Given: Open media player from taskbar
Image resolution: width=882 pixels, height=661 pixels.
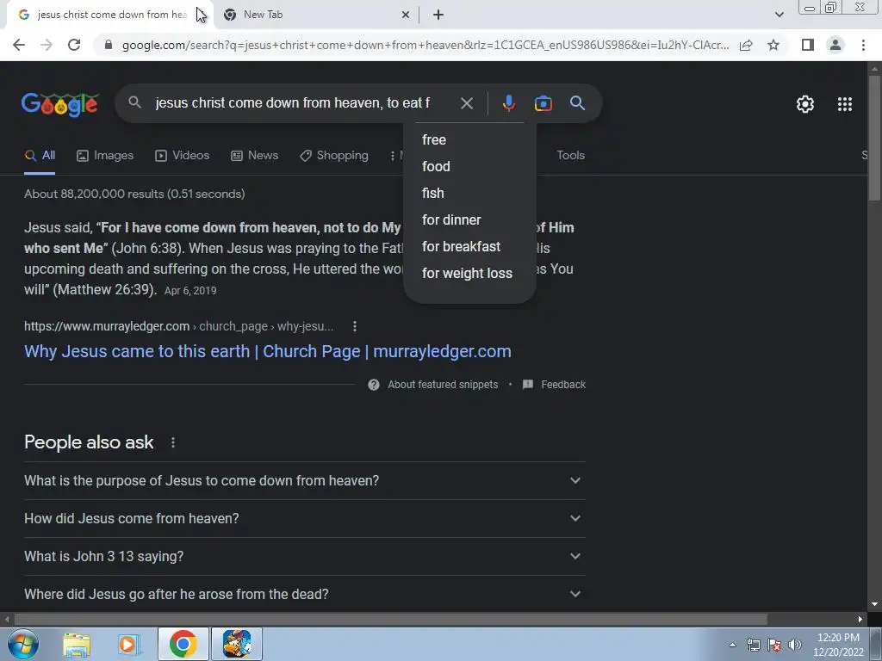Looking at the screenshot, I should [x=129, y=644].
